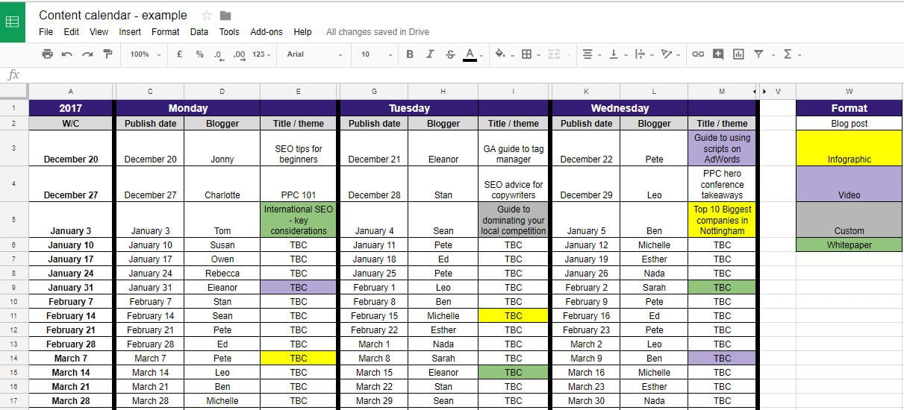904x410 pixels.
Task: Select the 'Charlotte' blogger cell
Action: point(222,184)
